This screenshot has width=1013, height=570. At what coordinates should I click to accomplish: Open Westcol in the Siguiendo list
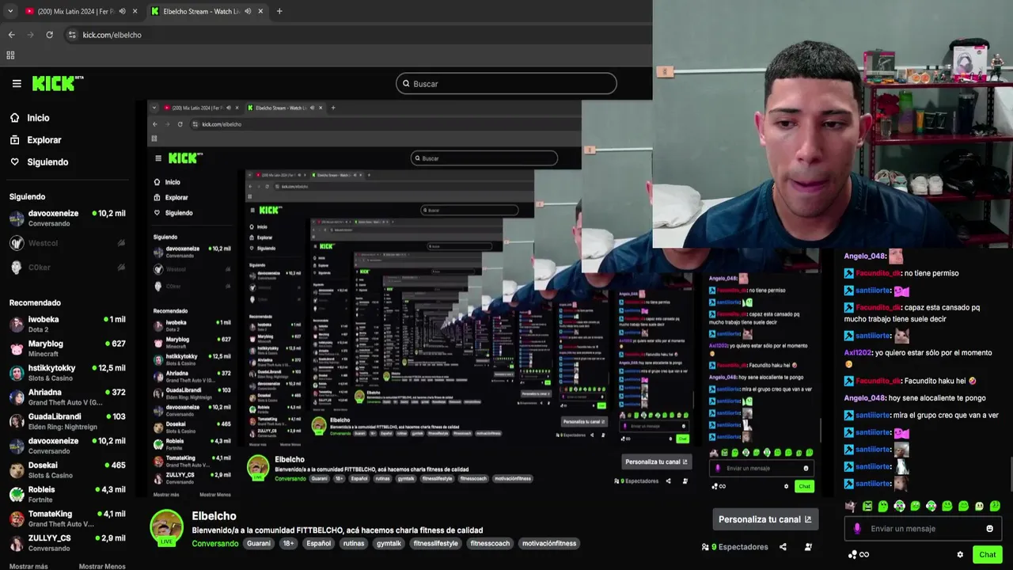pyautogui.click(x=67, y=243)
